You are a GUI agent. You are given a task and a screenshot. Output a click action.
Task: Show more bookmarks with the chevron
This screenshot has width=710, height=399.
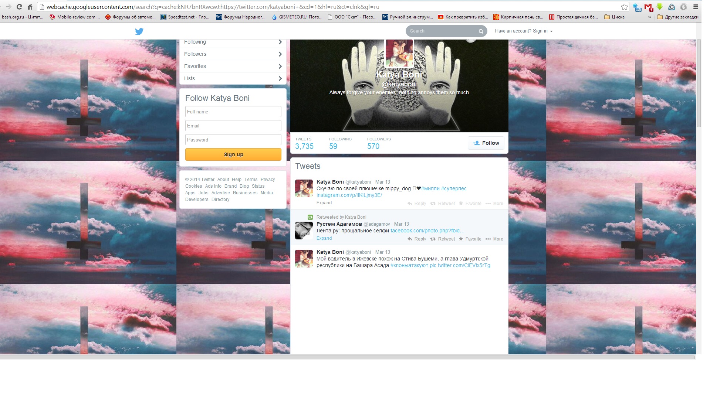click(649, 17)
